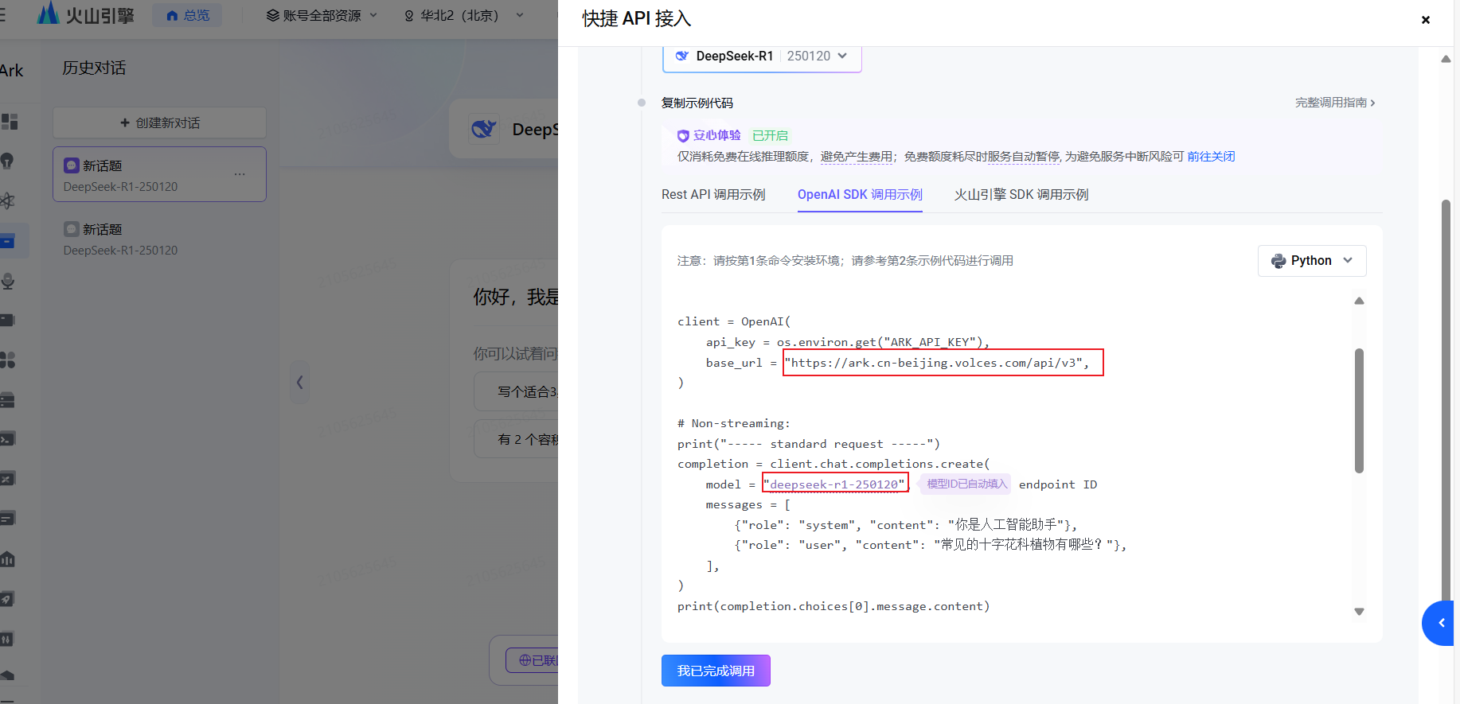Click the 火山引擎 logo
Screen dimensions: 1460x704
pyautogui.click(x=86, y=14)
